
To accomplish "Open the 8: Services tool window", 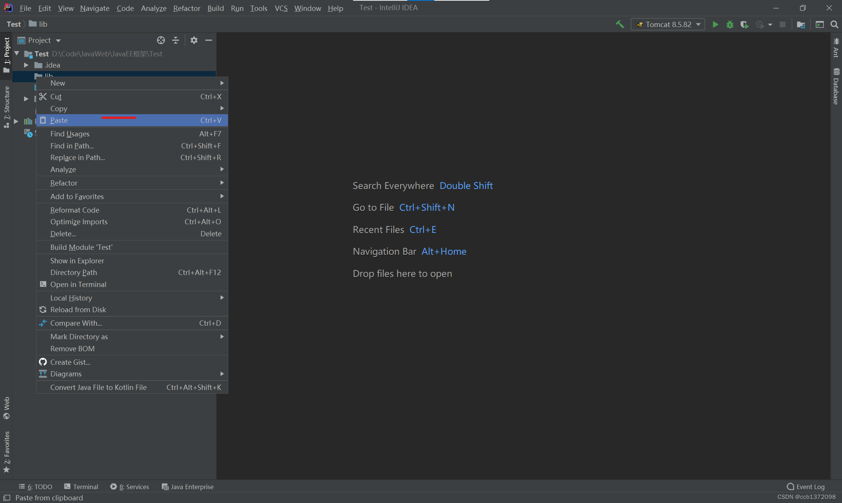I will 130,486.
